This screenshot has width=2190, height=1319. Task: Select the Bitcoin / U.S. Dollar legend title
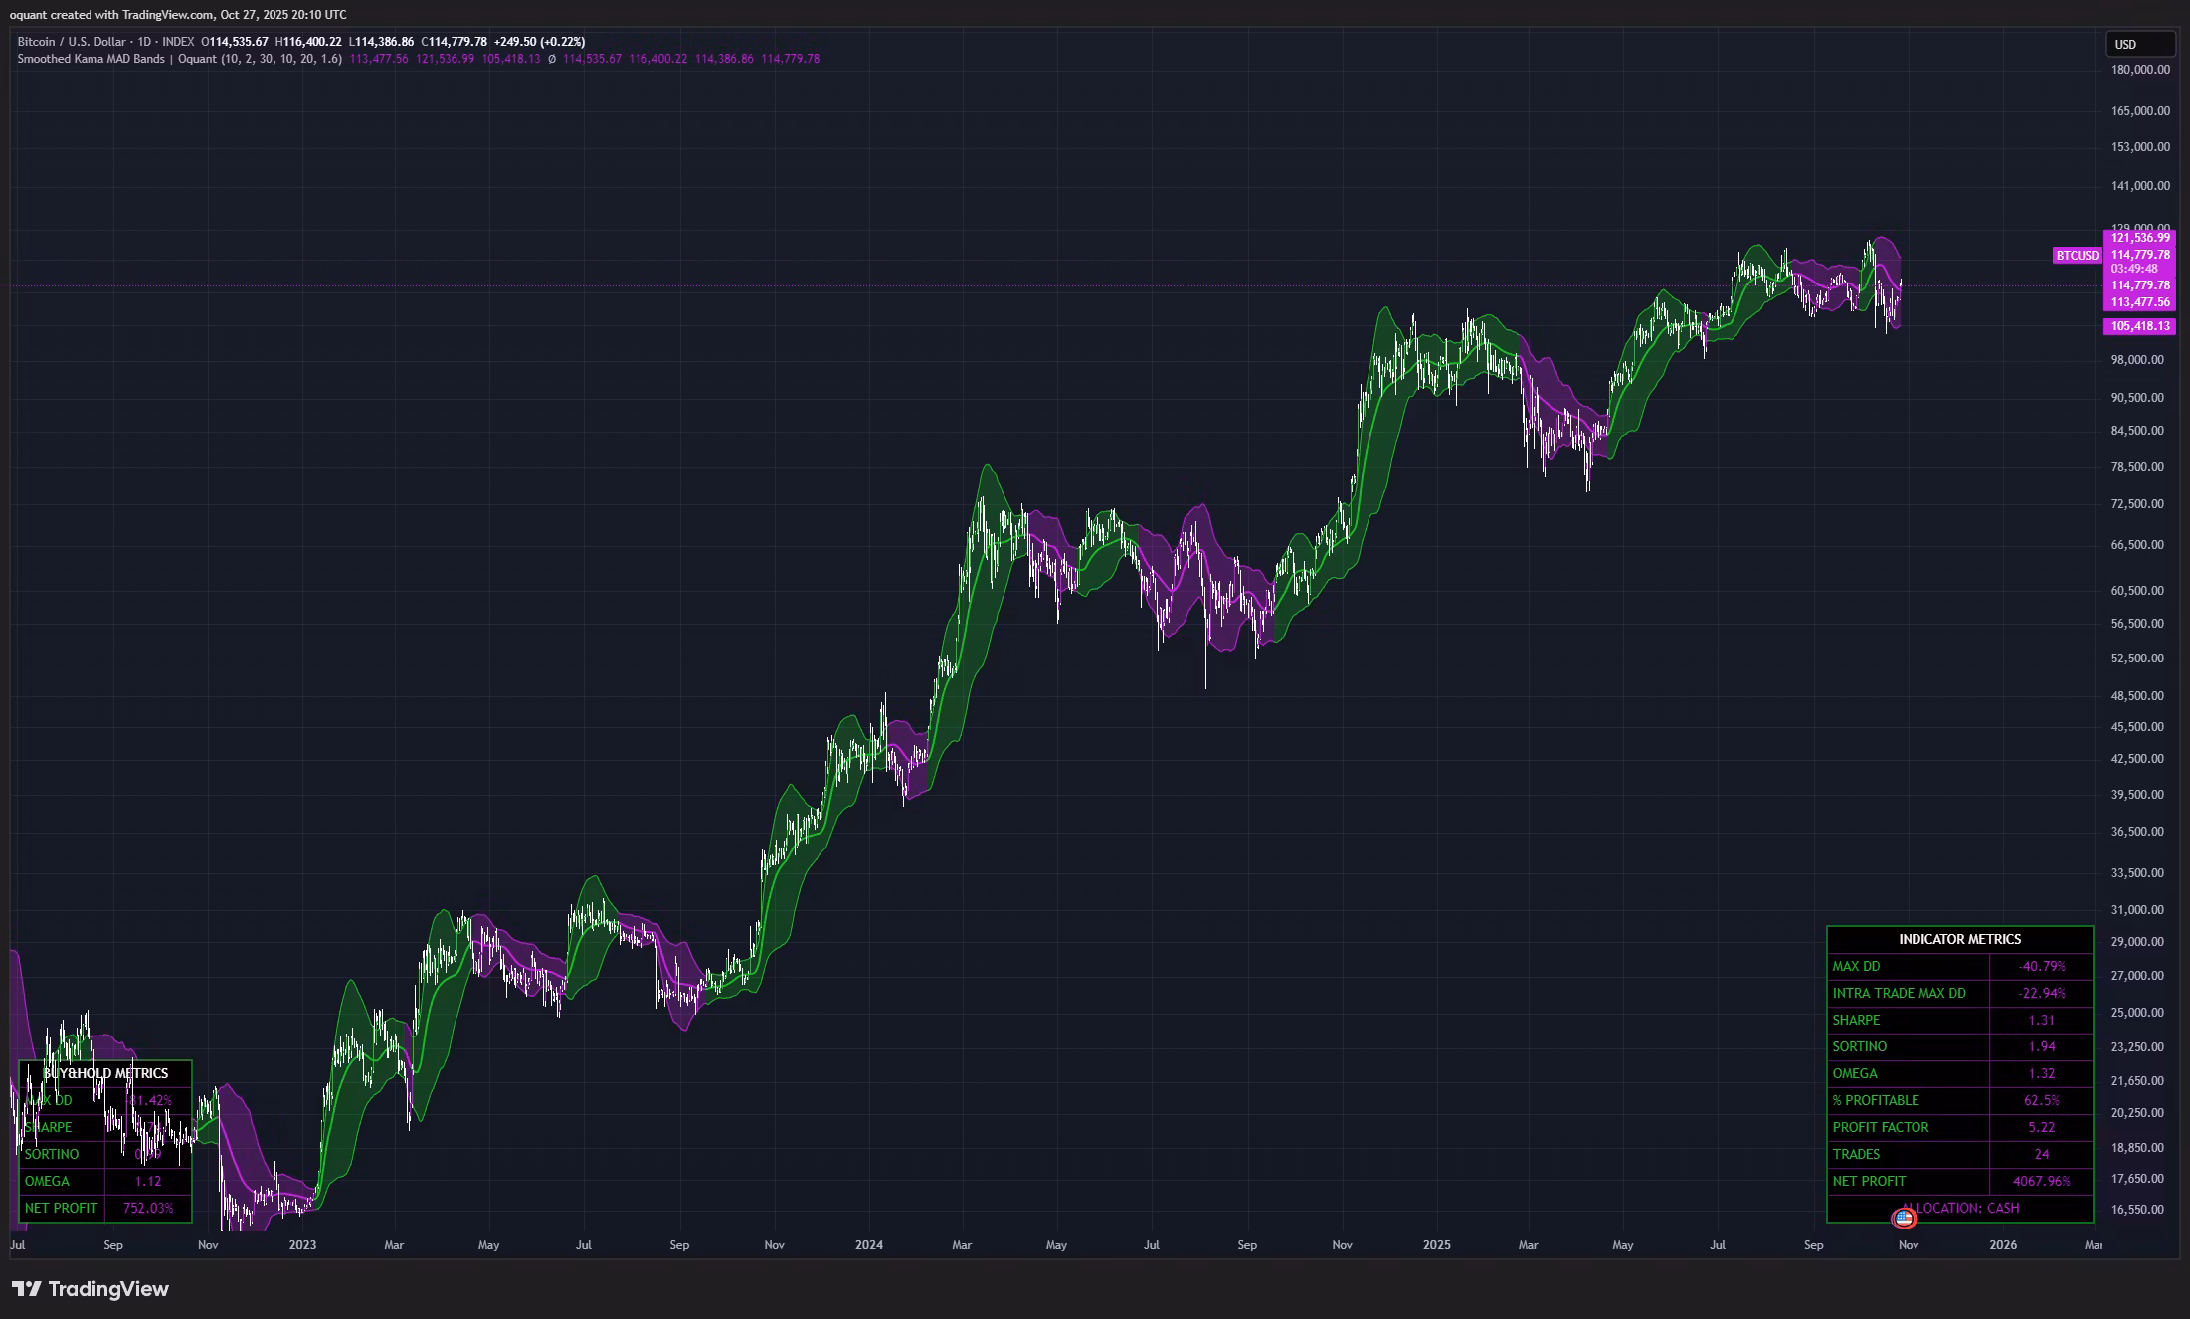coord(72,42)
